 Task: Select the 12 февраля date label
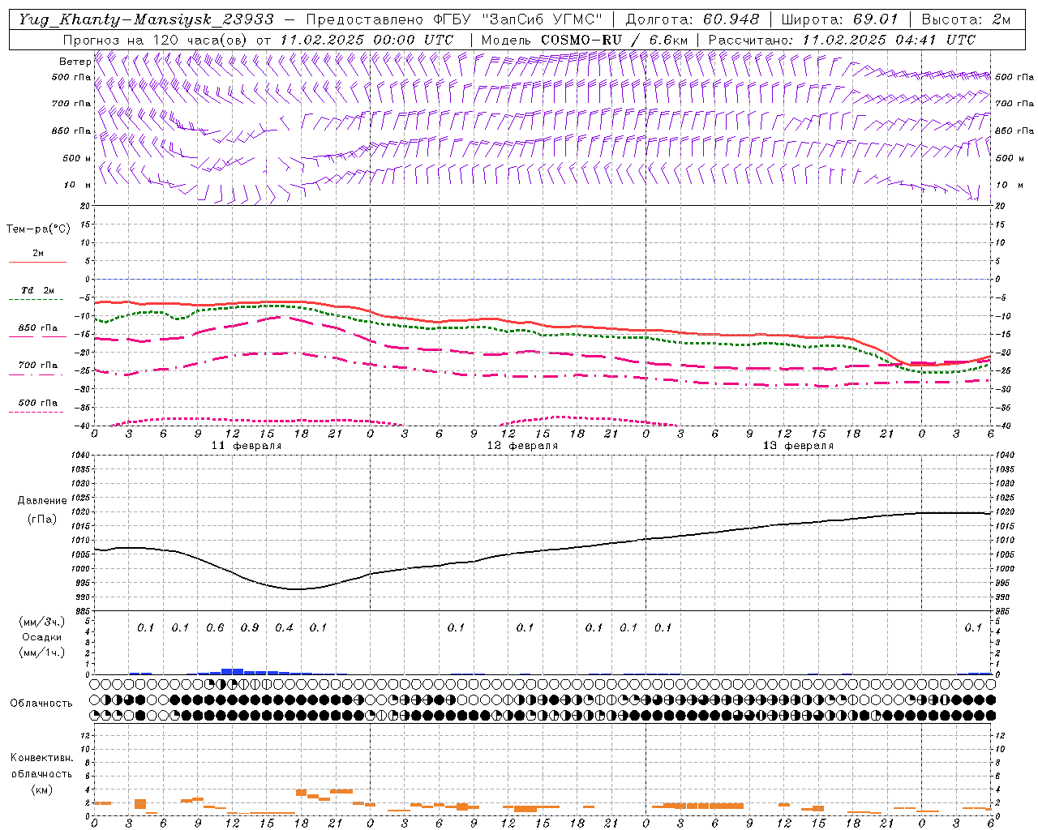click(x=522, y=446)
